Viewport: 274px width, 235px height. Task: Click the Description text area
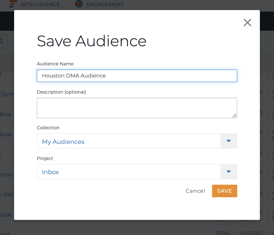137,108
